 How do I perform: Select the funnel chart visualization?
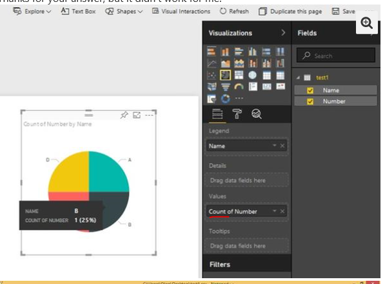click(225, 86)
